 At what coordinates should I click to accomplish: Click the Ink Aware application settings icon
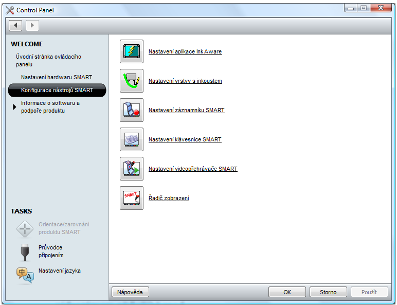point(132,51)
